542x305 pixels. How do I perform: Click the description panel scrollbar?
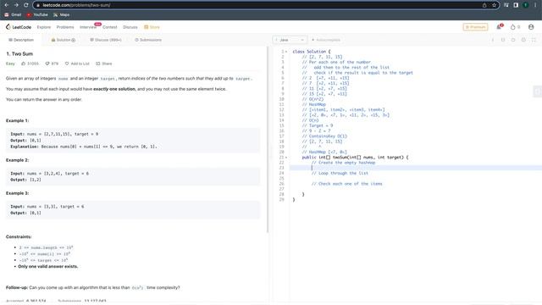click(268, 140)
